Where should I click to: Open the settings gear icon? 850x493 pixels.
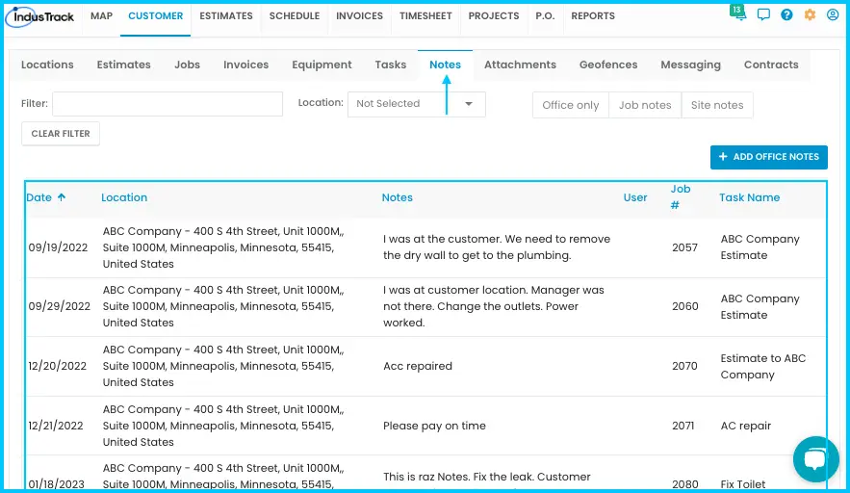(810, 14)
